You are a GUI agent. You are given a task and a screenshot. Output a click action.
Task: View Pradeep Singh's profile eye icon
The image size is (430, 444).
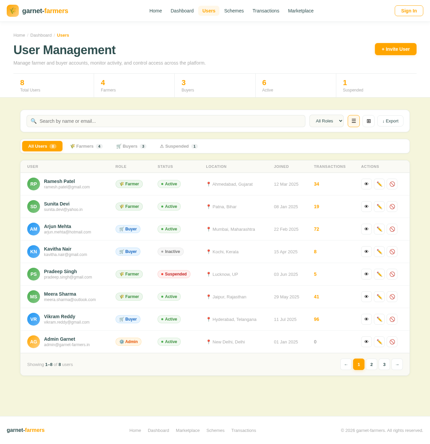(367, 274)
